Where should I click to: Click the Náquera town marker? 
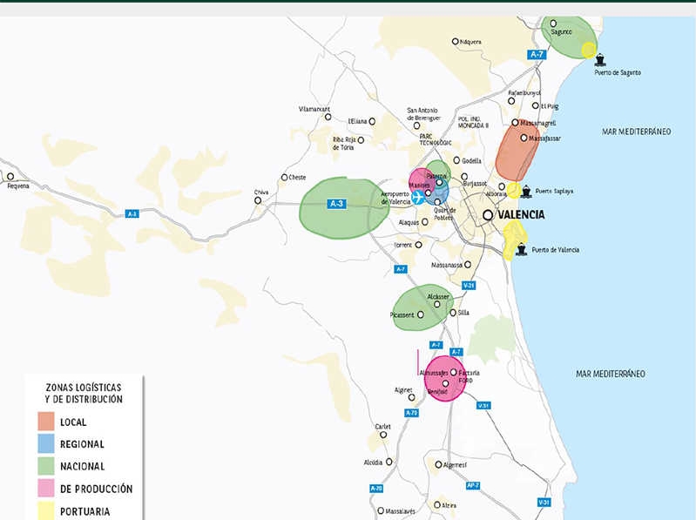point(455,41)
